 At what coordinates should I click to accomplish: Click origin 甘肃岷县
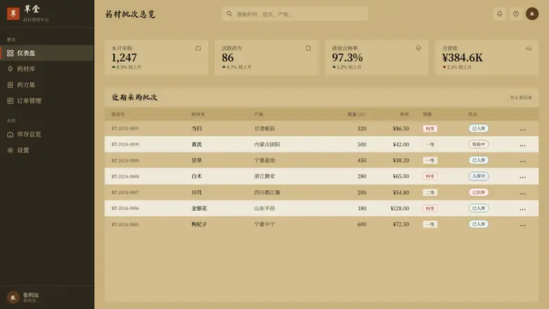pyautogui.click(x=264, y=128)
